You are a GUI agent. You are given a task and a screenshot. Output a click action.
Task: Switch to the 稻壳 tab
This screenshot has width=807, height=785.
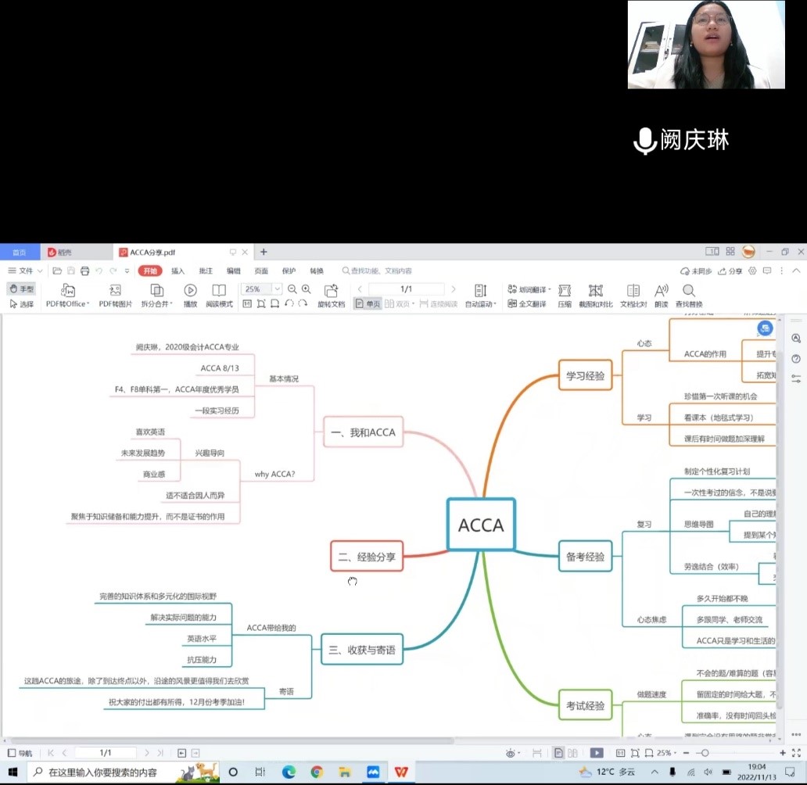coord(76,253)
